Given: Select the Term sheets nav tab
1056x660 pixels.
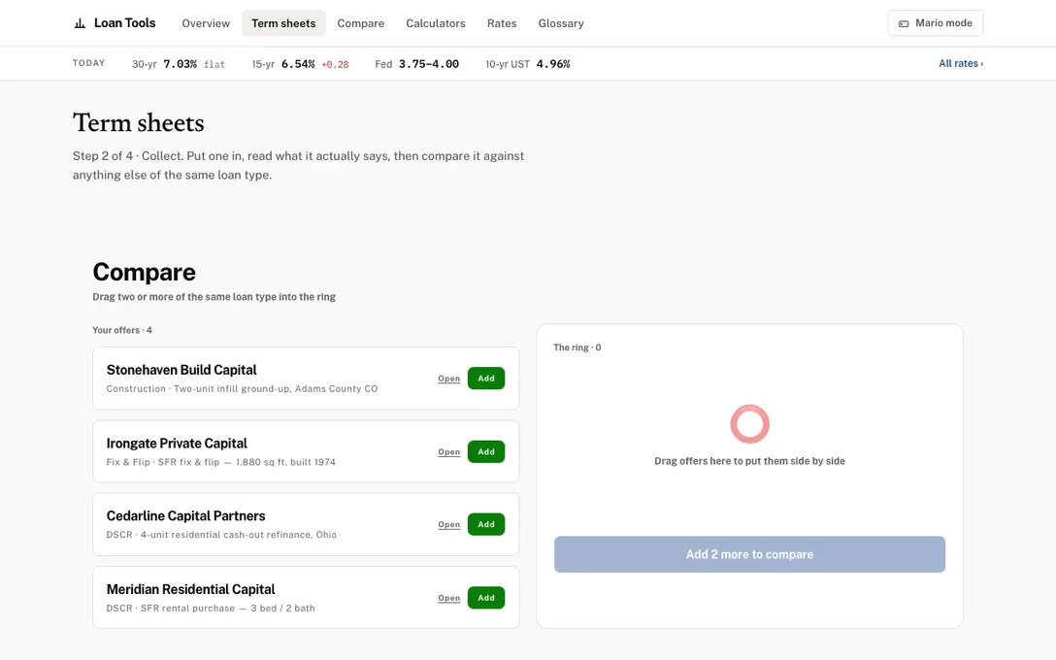Looking at the screenshot, I should point(283,23).
